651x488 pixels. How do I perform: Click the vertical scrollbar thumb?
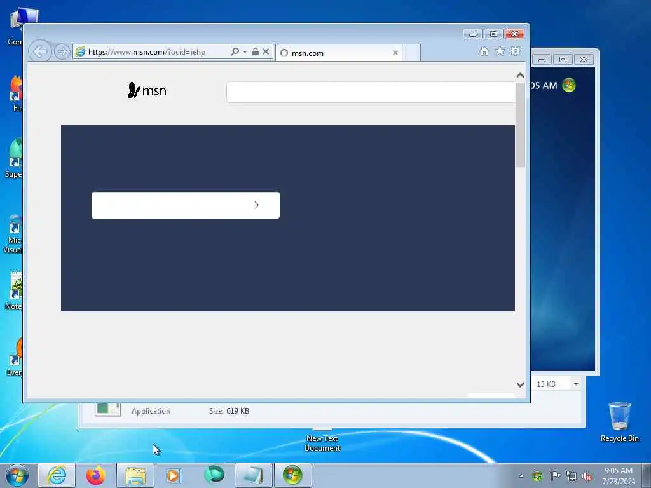pyautogui.click(x=520, y=125)
